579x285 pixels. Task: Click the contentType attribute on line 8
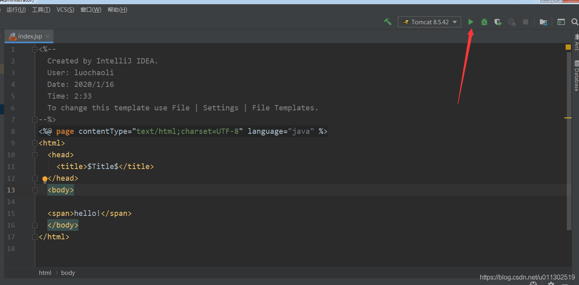(x=103, y=131)
